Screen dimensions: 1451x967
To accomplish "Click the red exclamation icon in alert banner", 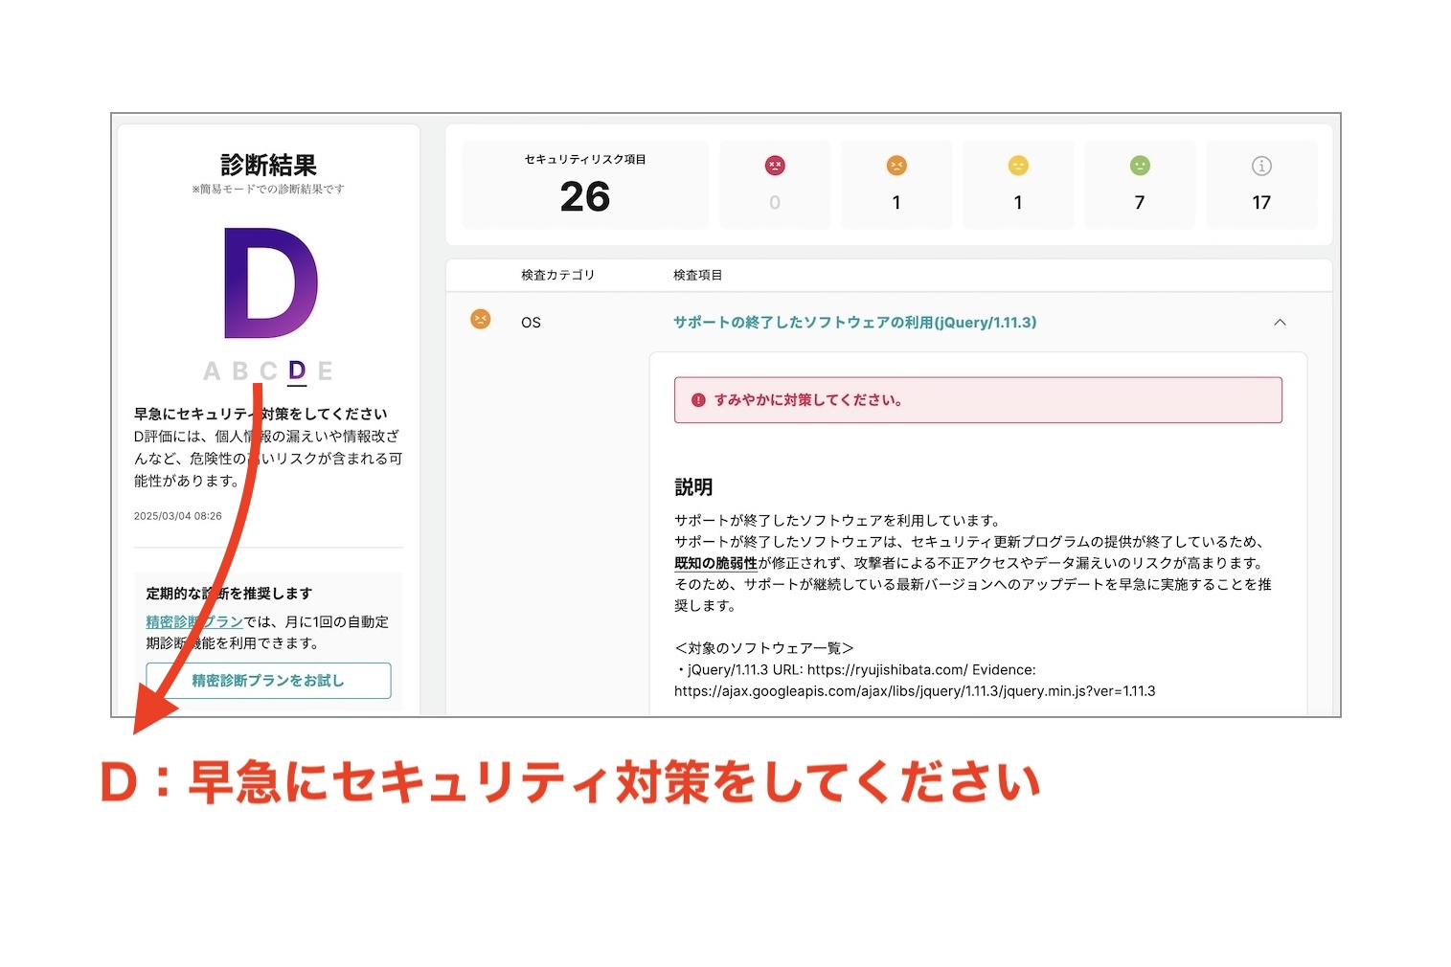I will pyautogui.click(x=698, y=400).
